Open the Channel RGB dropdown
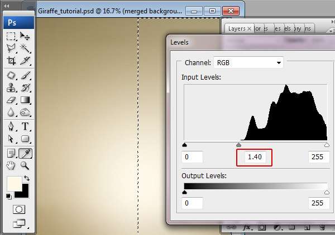Screen dimensions: 335x235 coord(248,62)
